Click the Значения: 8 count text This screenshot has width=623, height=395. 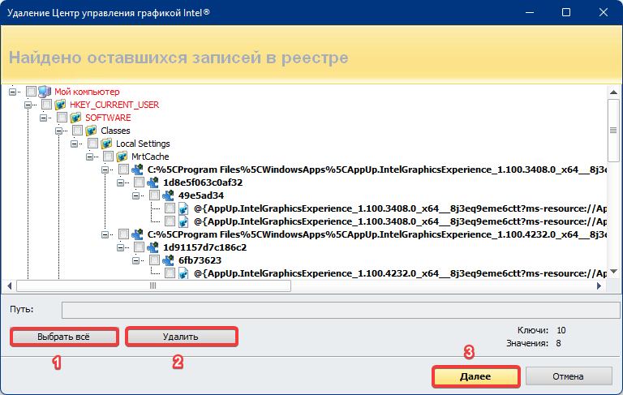click(x=534, y=343)
